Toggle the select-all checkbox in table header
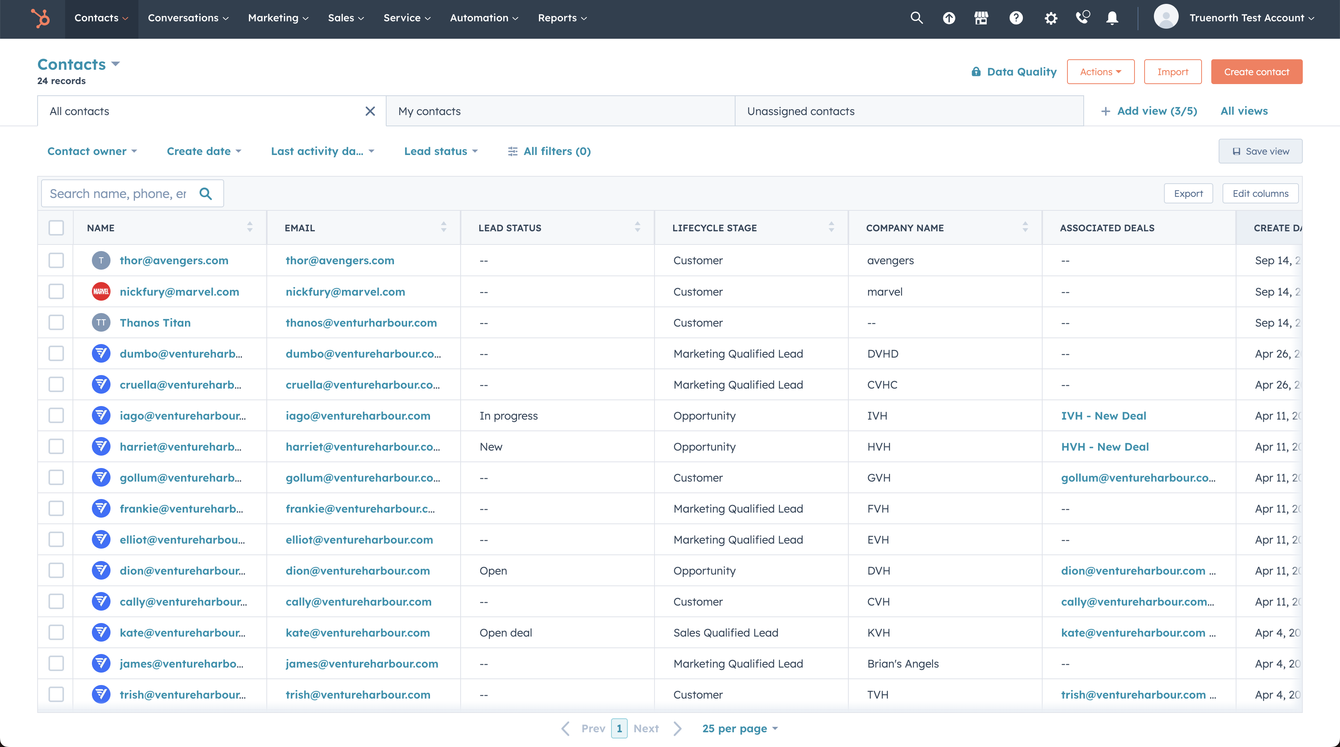The width and height of the screenshot is (1340, 747). click(x=56, y=227)
